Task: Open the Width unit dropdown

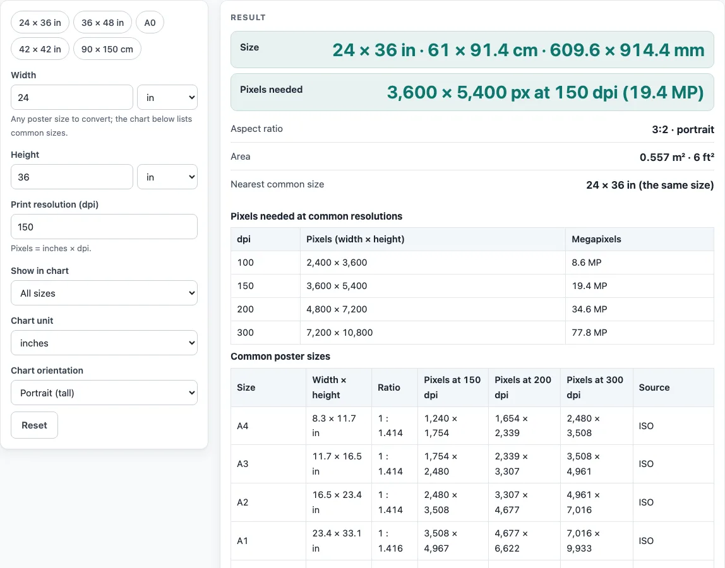Action: point(167,98)
